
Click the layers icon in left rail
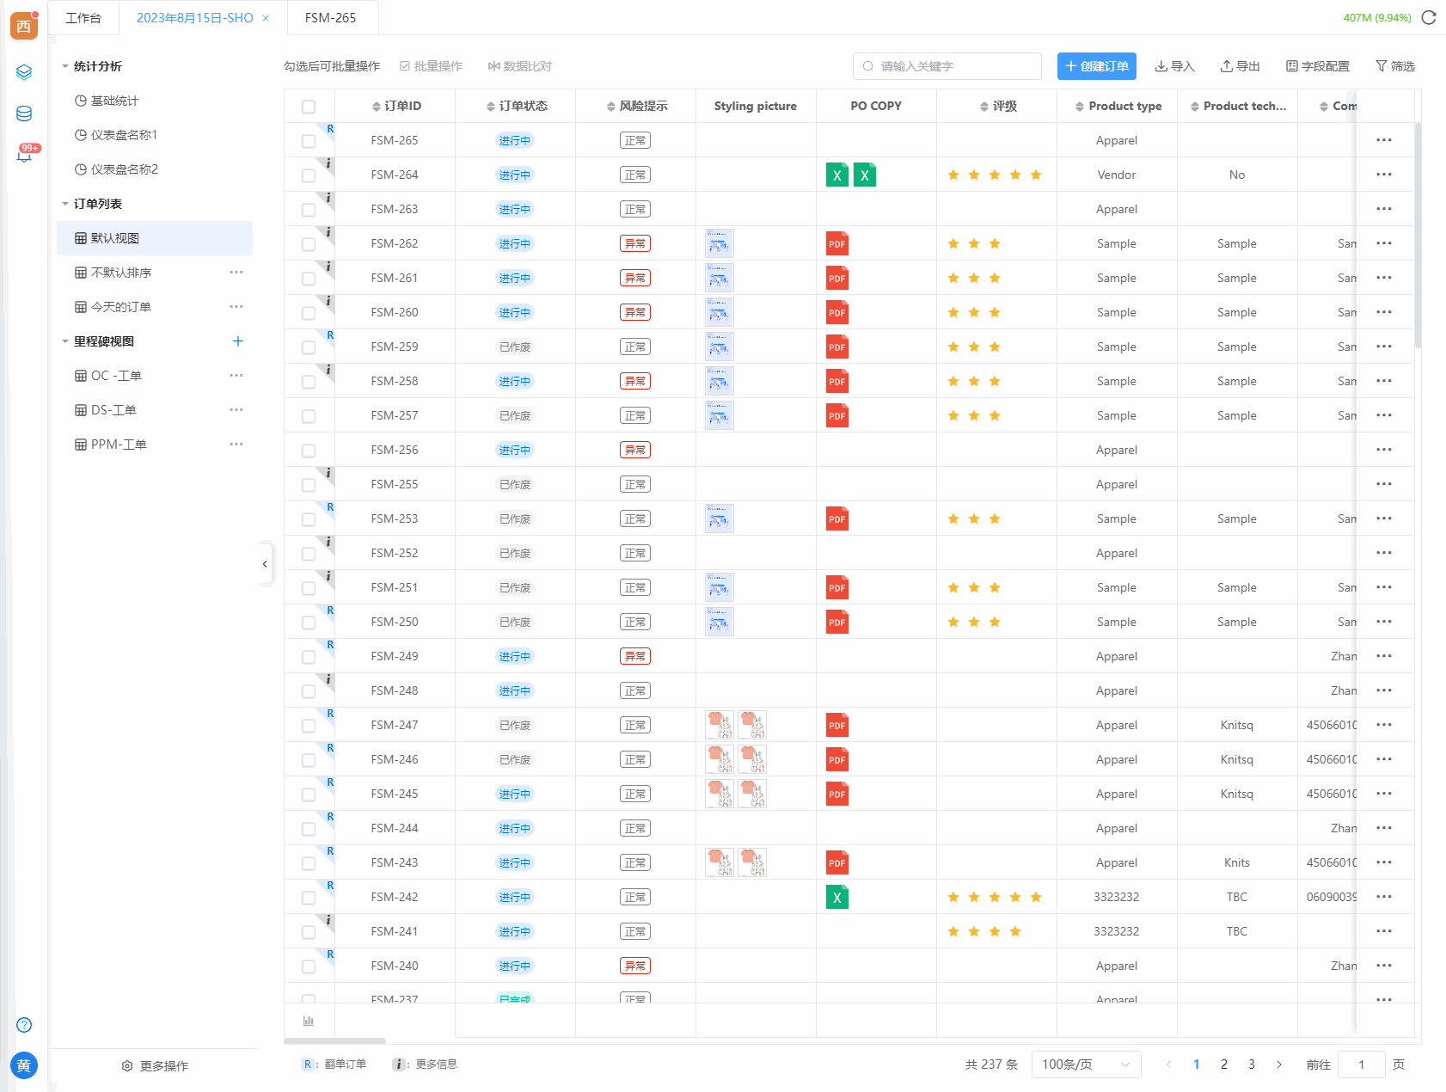[x=24, y=72]
